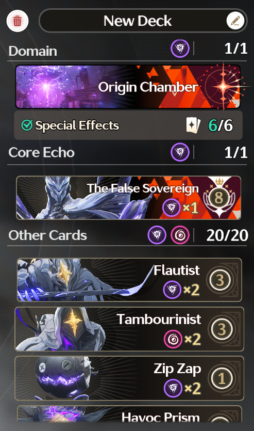Click the cost 1 badge on Zip Zap
This screenshot has width=254, height=431.
[x=222, y=378]
